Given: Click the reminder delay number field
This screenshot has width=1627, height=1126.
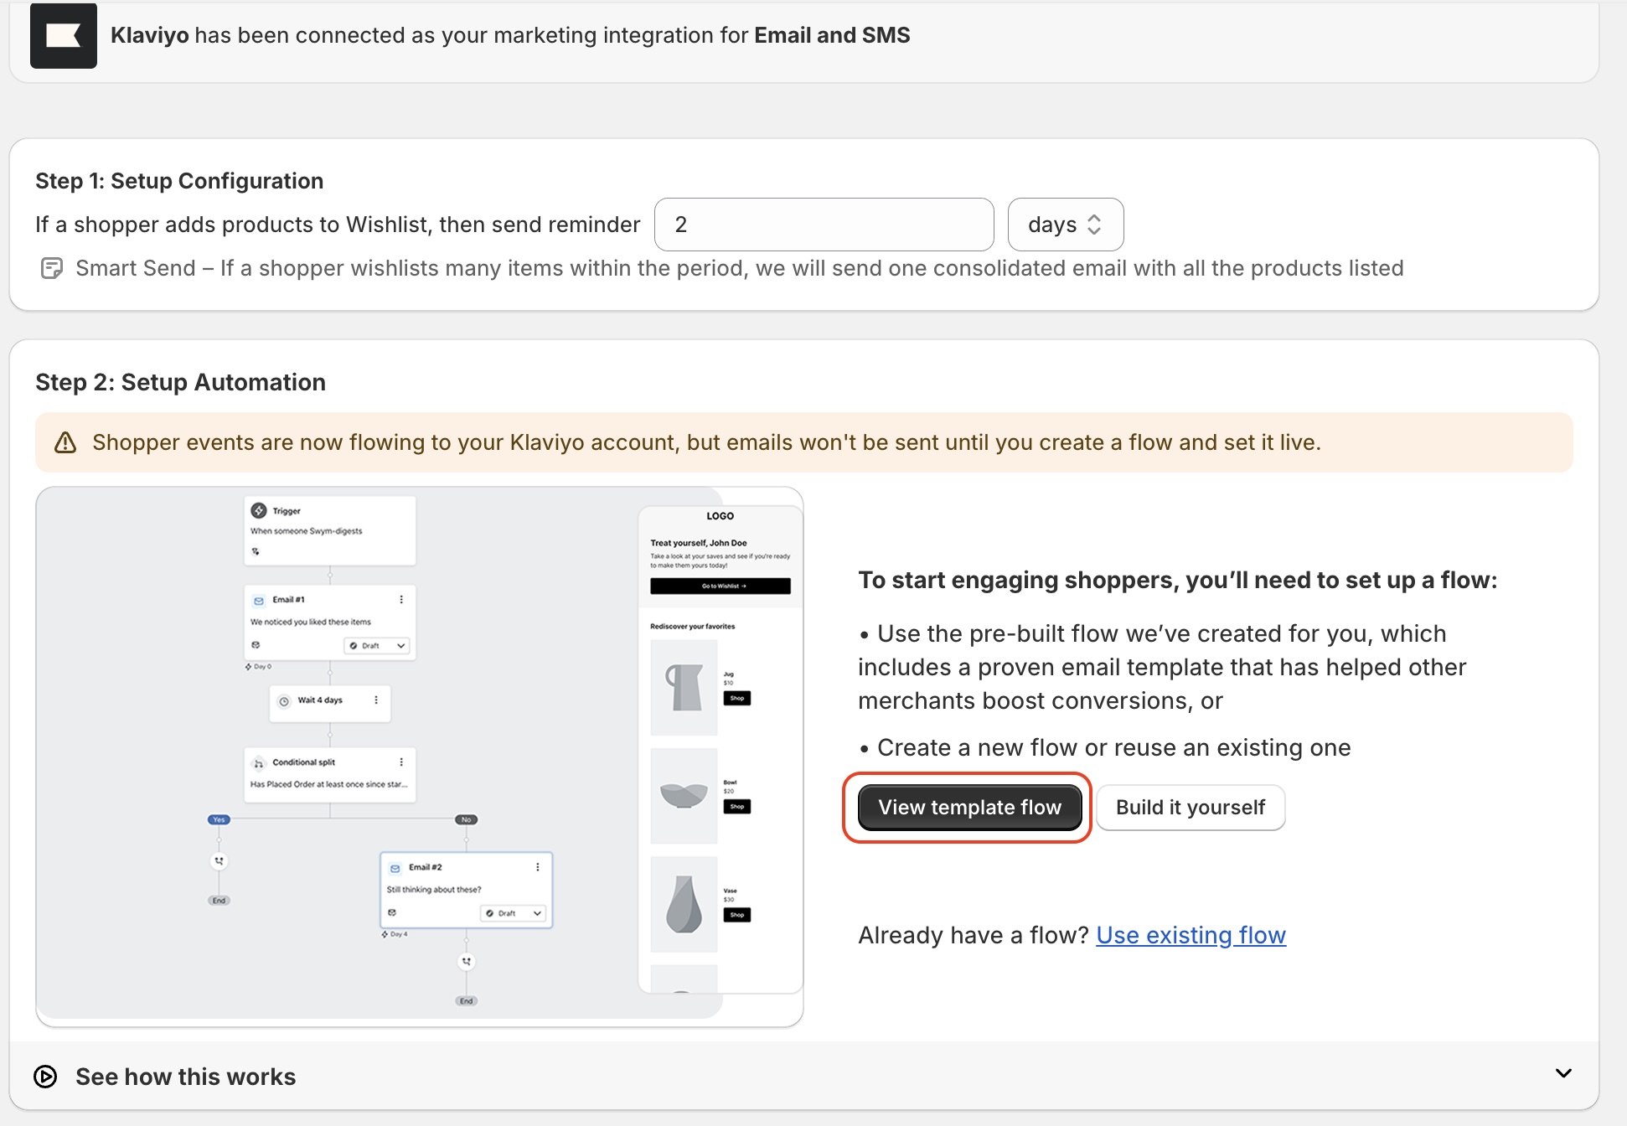Looking at the screenshot, I should coord(824,225).
